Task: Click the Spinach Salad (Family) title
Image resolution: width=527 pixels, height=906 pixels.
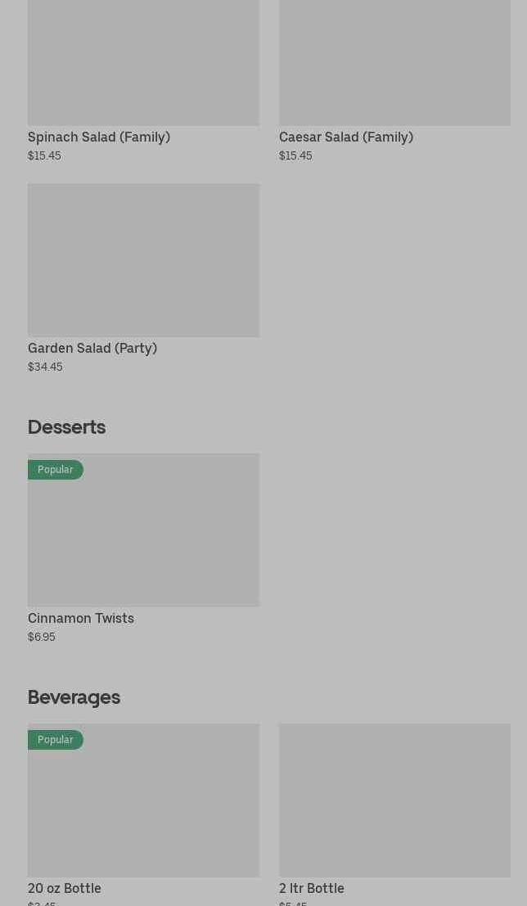Action: pos(99,137)
